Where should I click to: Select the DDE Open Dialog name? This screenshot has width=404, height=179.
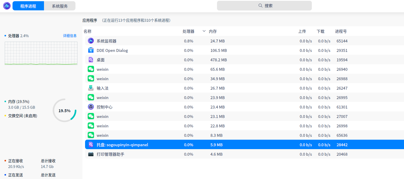pyautogui.click(x=112, y=50)
